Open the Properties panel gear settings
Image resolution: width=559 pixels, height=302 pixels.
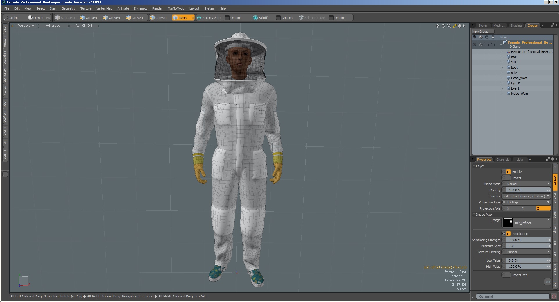pyautogui.click(x=552, y=159)
